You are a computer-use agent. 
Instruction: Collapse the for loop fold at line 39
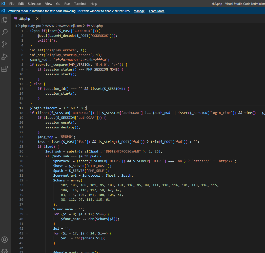click(27, 214)
